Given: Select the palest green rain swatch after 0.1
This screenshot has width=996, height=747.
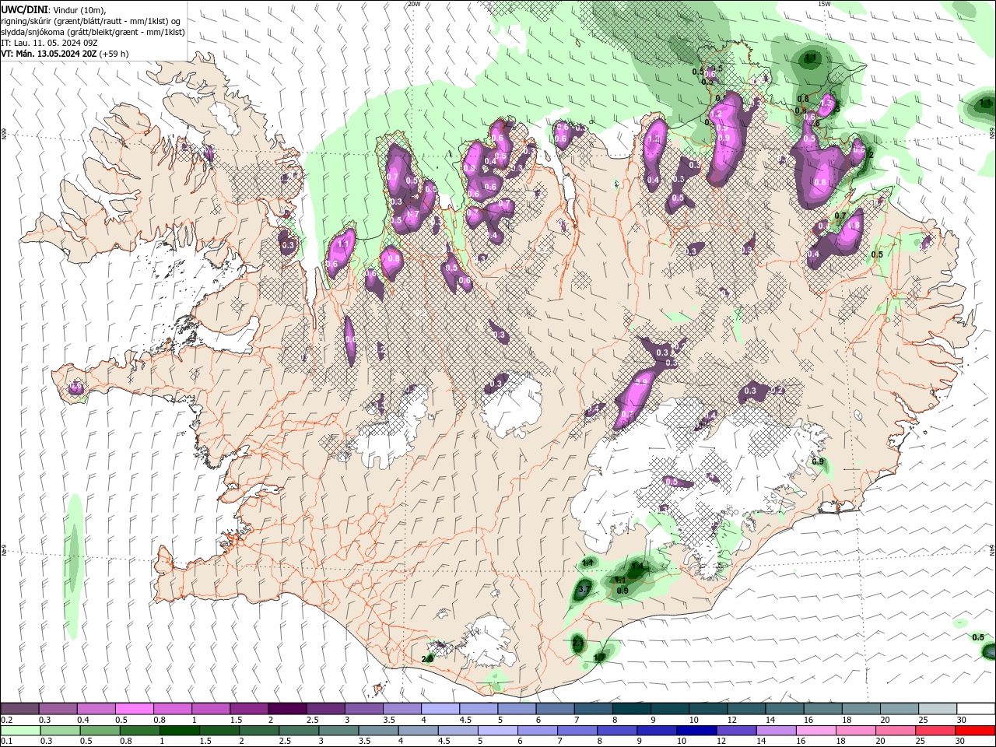Looking at the screenshot, I should 19,731.
